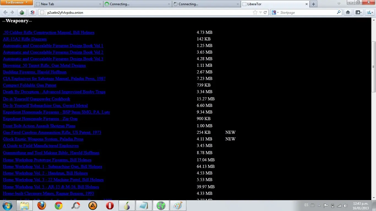
Task: Click the battery icon in the system tray
Action: tap(333, 206)
